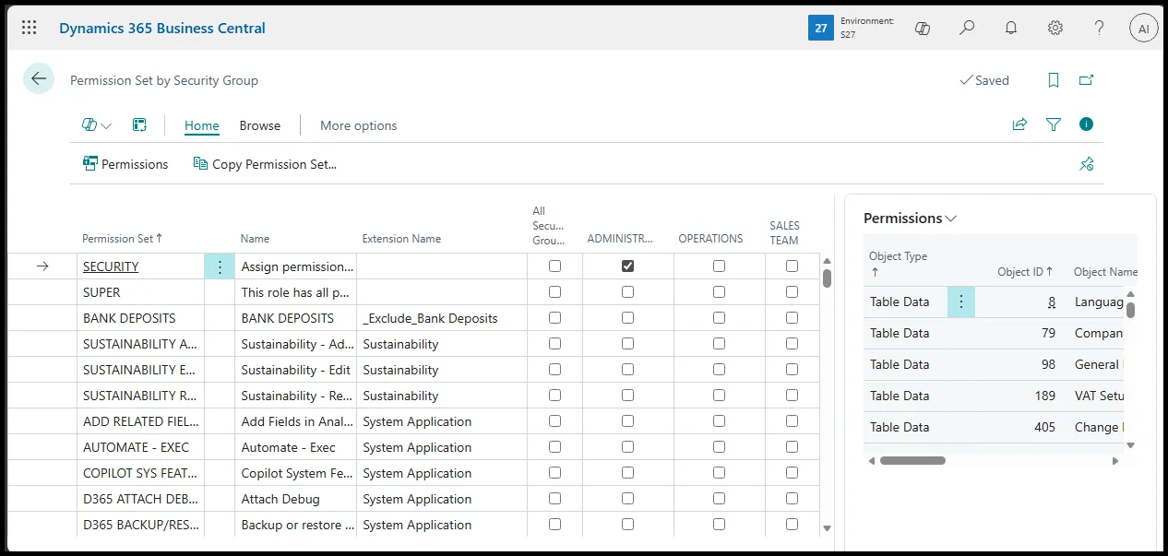This screenshot has height=556, width=1168.
Task: Bookmark this page
Action: 1054,80
